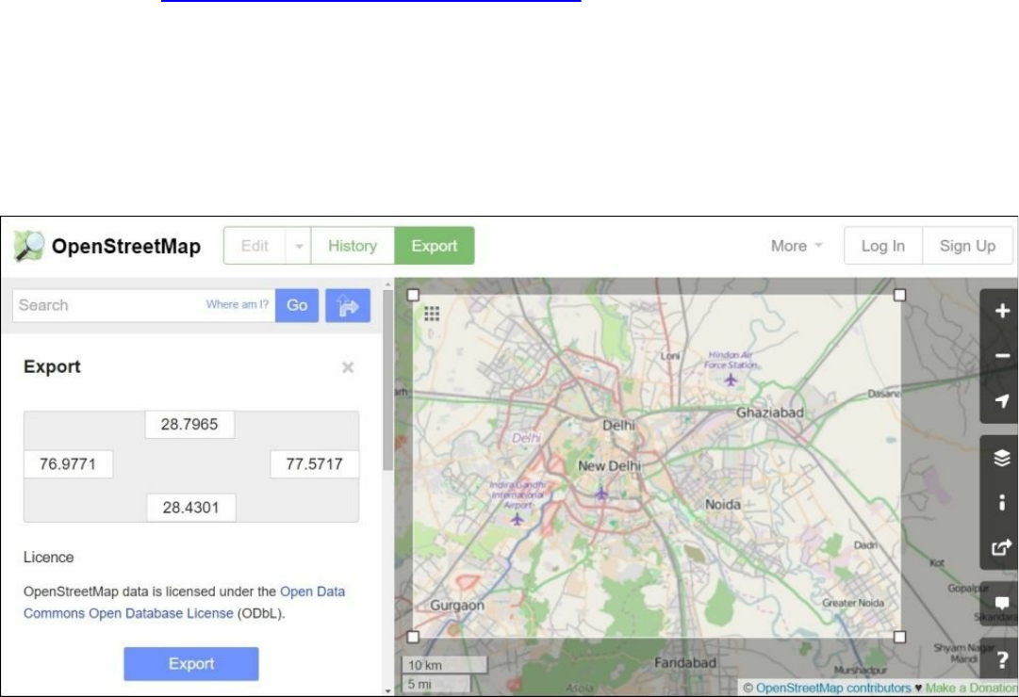Zoom out with the minus icon
The height and width of the screenshot is (697, 1019).
click(x=1001, y=356)
